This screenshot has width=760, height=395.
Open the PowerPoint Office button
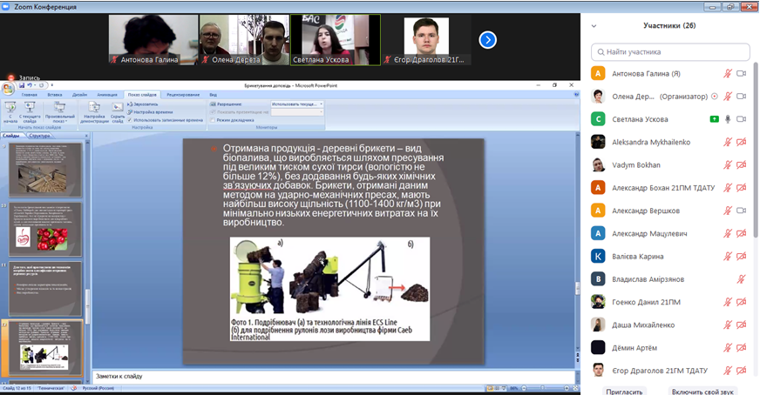point(8,88)
